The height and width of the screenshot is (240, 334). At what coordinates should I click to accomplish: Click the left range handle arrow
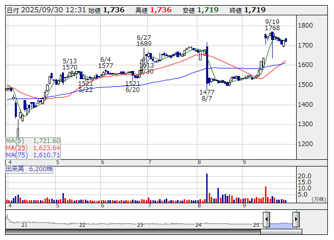click(x=266, y=219)
